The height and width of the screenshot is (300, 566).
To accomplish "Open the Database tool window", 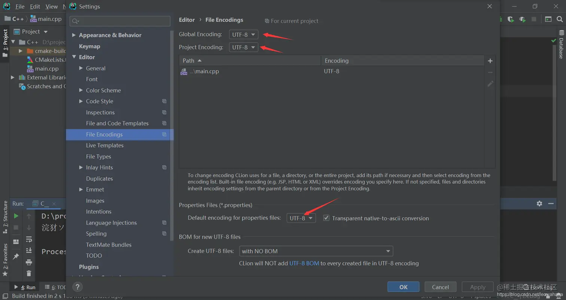I will (x=561, y=44).
